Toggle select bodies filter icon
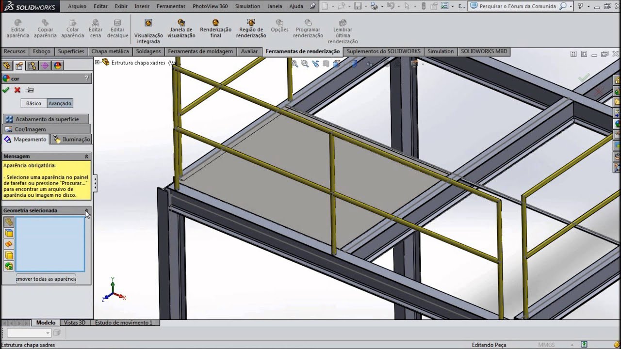The height and width of the screenshot is (349, 621). tap(9, 255)
